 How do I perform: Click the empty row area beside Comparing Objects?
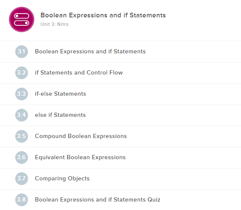pos(165,179)
